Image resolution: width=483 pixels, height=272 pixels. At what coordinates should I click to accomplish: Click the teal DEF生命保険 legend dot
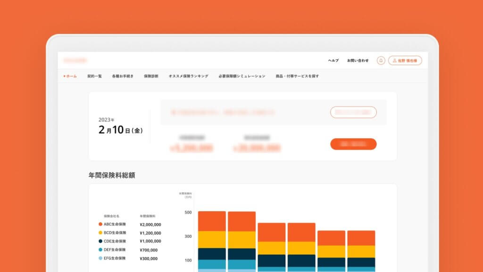coord(100,250)
